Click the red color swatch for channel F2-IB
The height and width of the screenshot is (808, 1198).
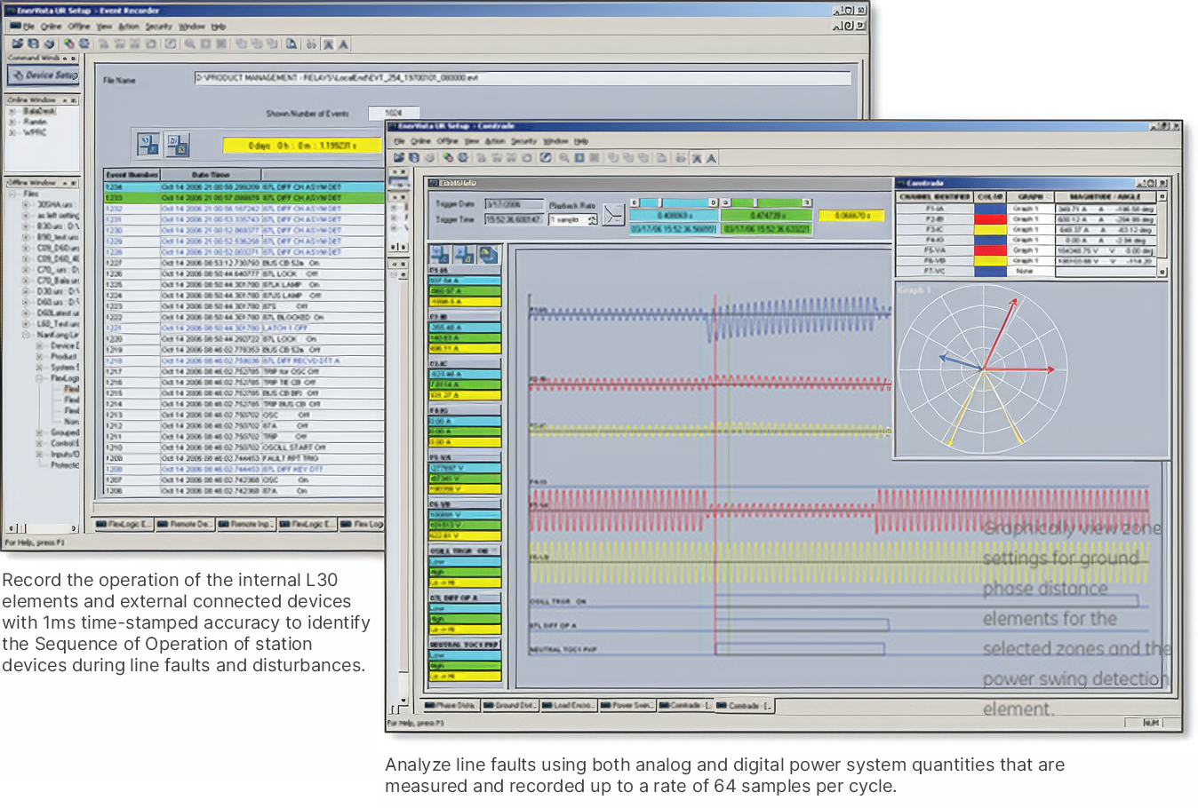click(x=990, y=218)
